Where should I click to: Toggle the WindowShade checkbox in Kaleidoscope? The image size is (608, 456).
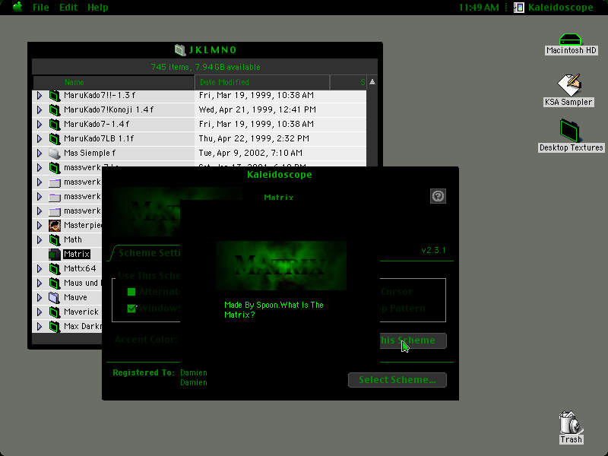[x=131, y=309]
